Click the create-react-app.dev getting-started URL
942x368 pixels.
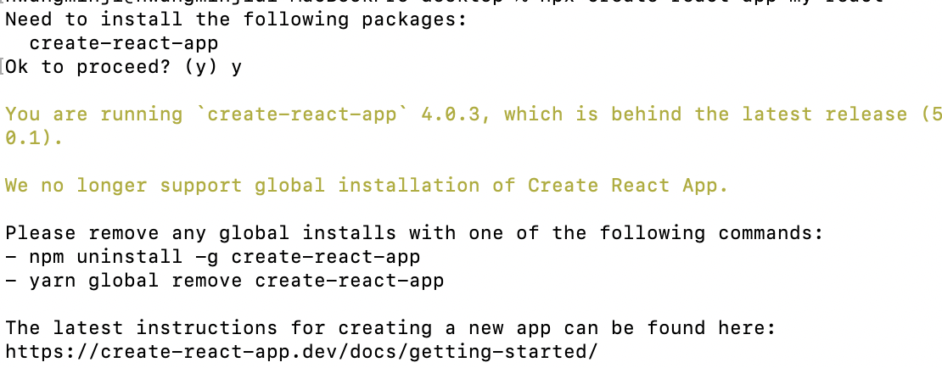(301, 351)
